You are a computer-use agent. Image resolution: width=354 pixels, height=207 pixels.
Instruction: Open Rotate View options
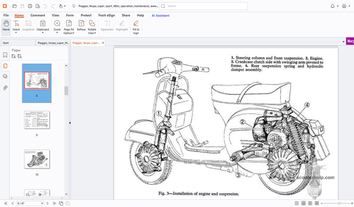[x=92, y=27]
